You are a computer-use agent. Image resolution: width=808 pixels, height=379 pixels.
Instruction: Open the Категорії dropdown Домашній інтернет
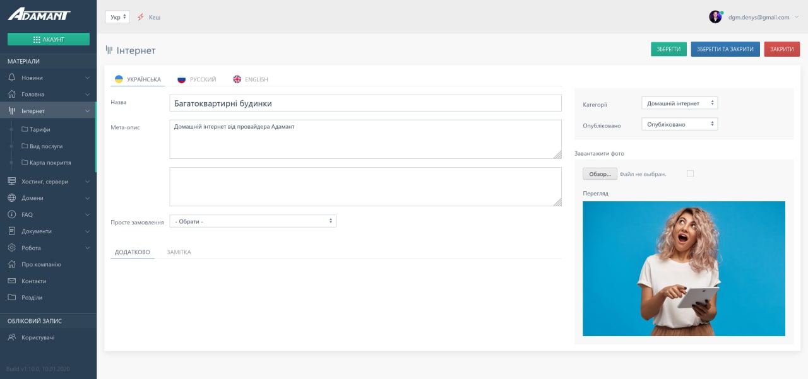(x=680, y=103)
